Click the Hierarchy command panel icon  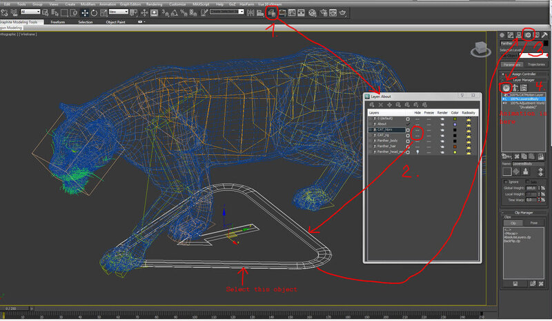[x=519, y=34]
